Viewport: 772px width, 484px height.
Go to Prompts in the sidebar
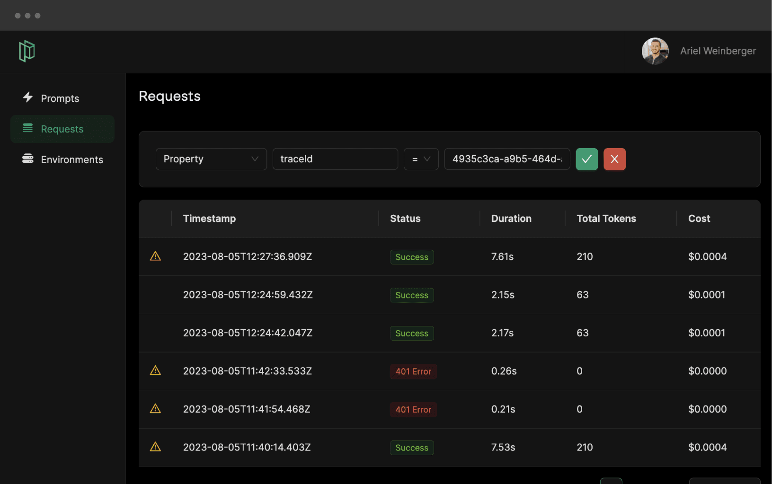coord(60,98)
